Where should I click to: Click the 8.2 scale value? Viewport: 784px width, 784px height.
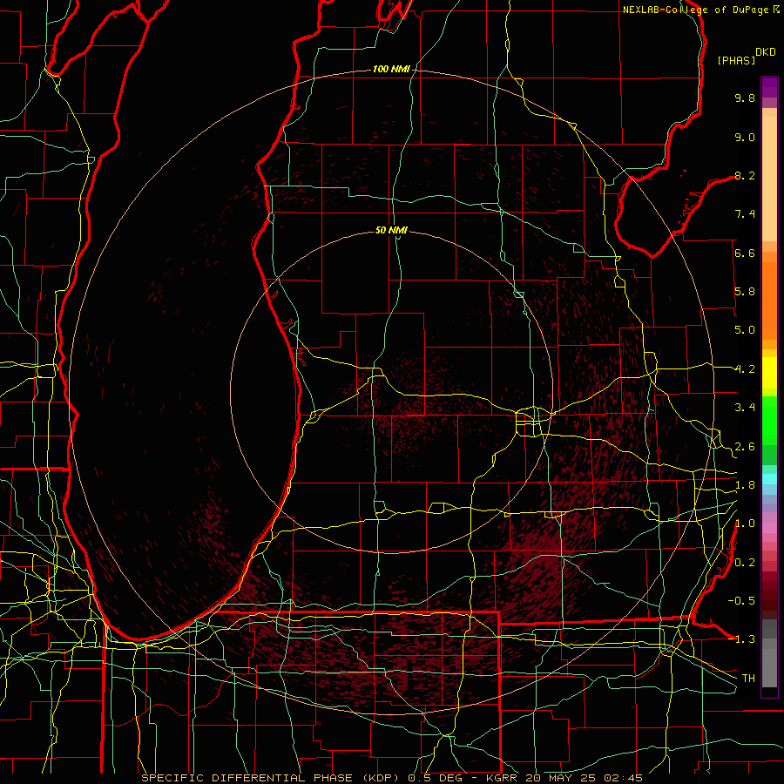745,175
